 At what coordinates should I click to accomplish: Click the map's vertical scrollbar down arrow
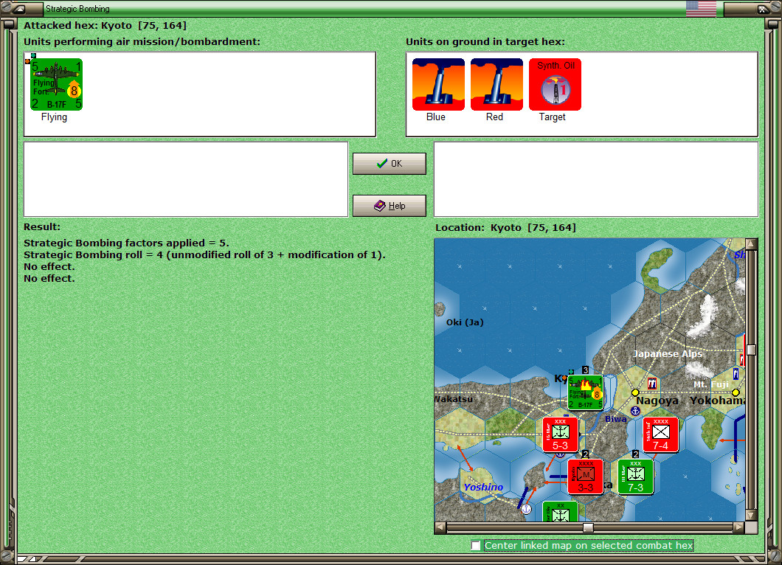point(751,515)
